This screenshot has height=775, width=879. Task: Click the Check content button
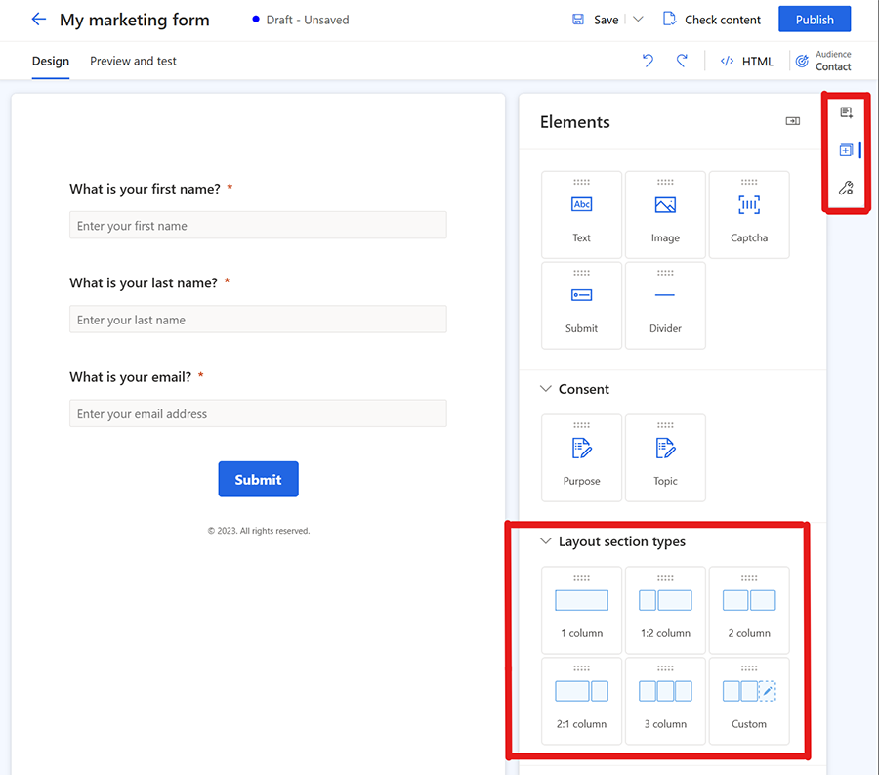click(712, 20)
